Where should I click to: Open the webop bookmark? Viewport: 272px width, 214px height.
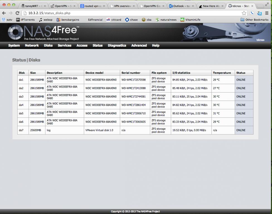[x=46, y=20]
